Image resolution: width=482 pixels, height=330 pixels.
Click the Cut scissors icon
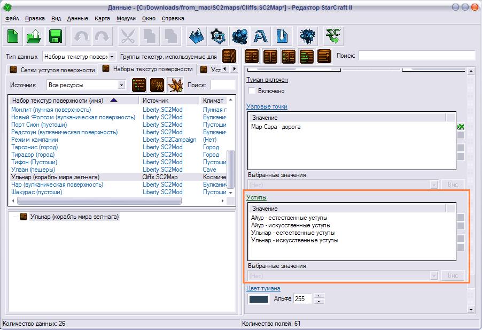128,36
